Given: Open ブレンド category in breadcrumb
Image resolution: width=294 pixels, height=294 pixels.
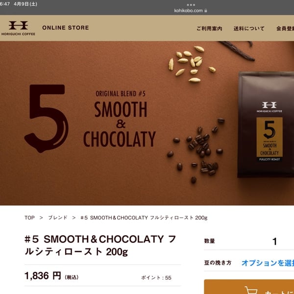Looking at the screenshot, I should point(58,218).
